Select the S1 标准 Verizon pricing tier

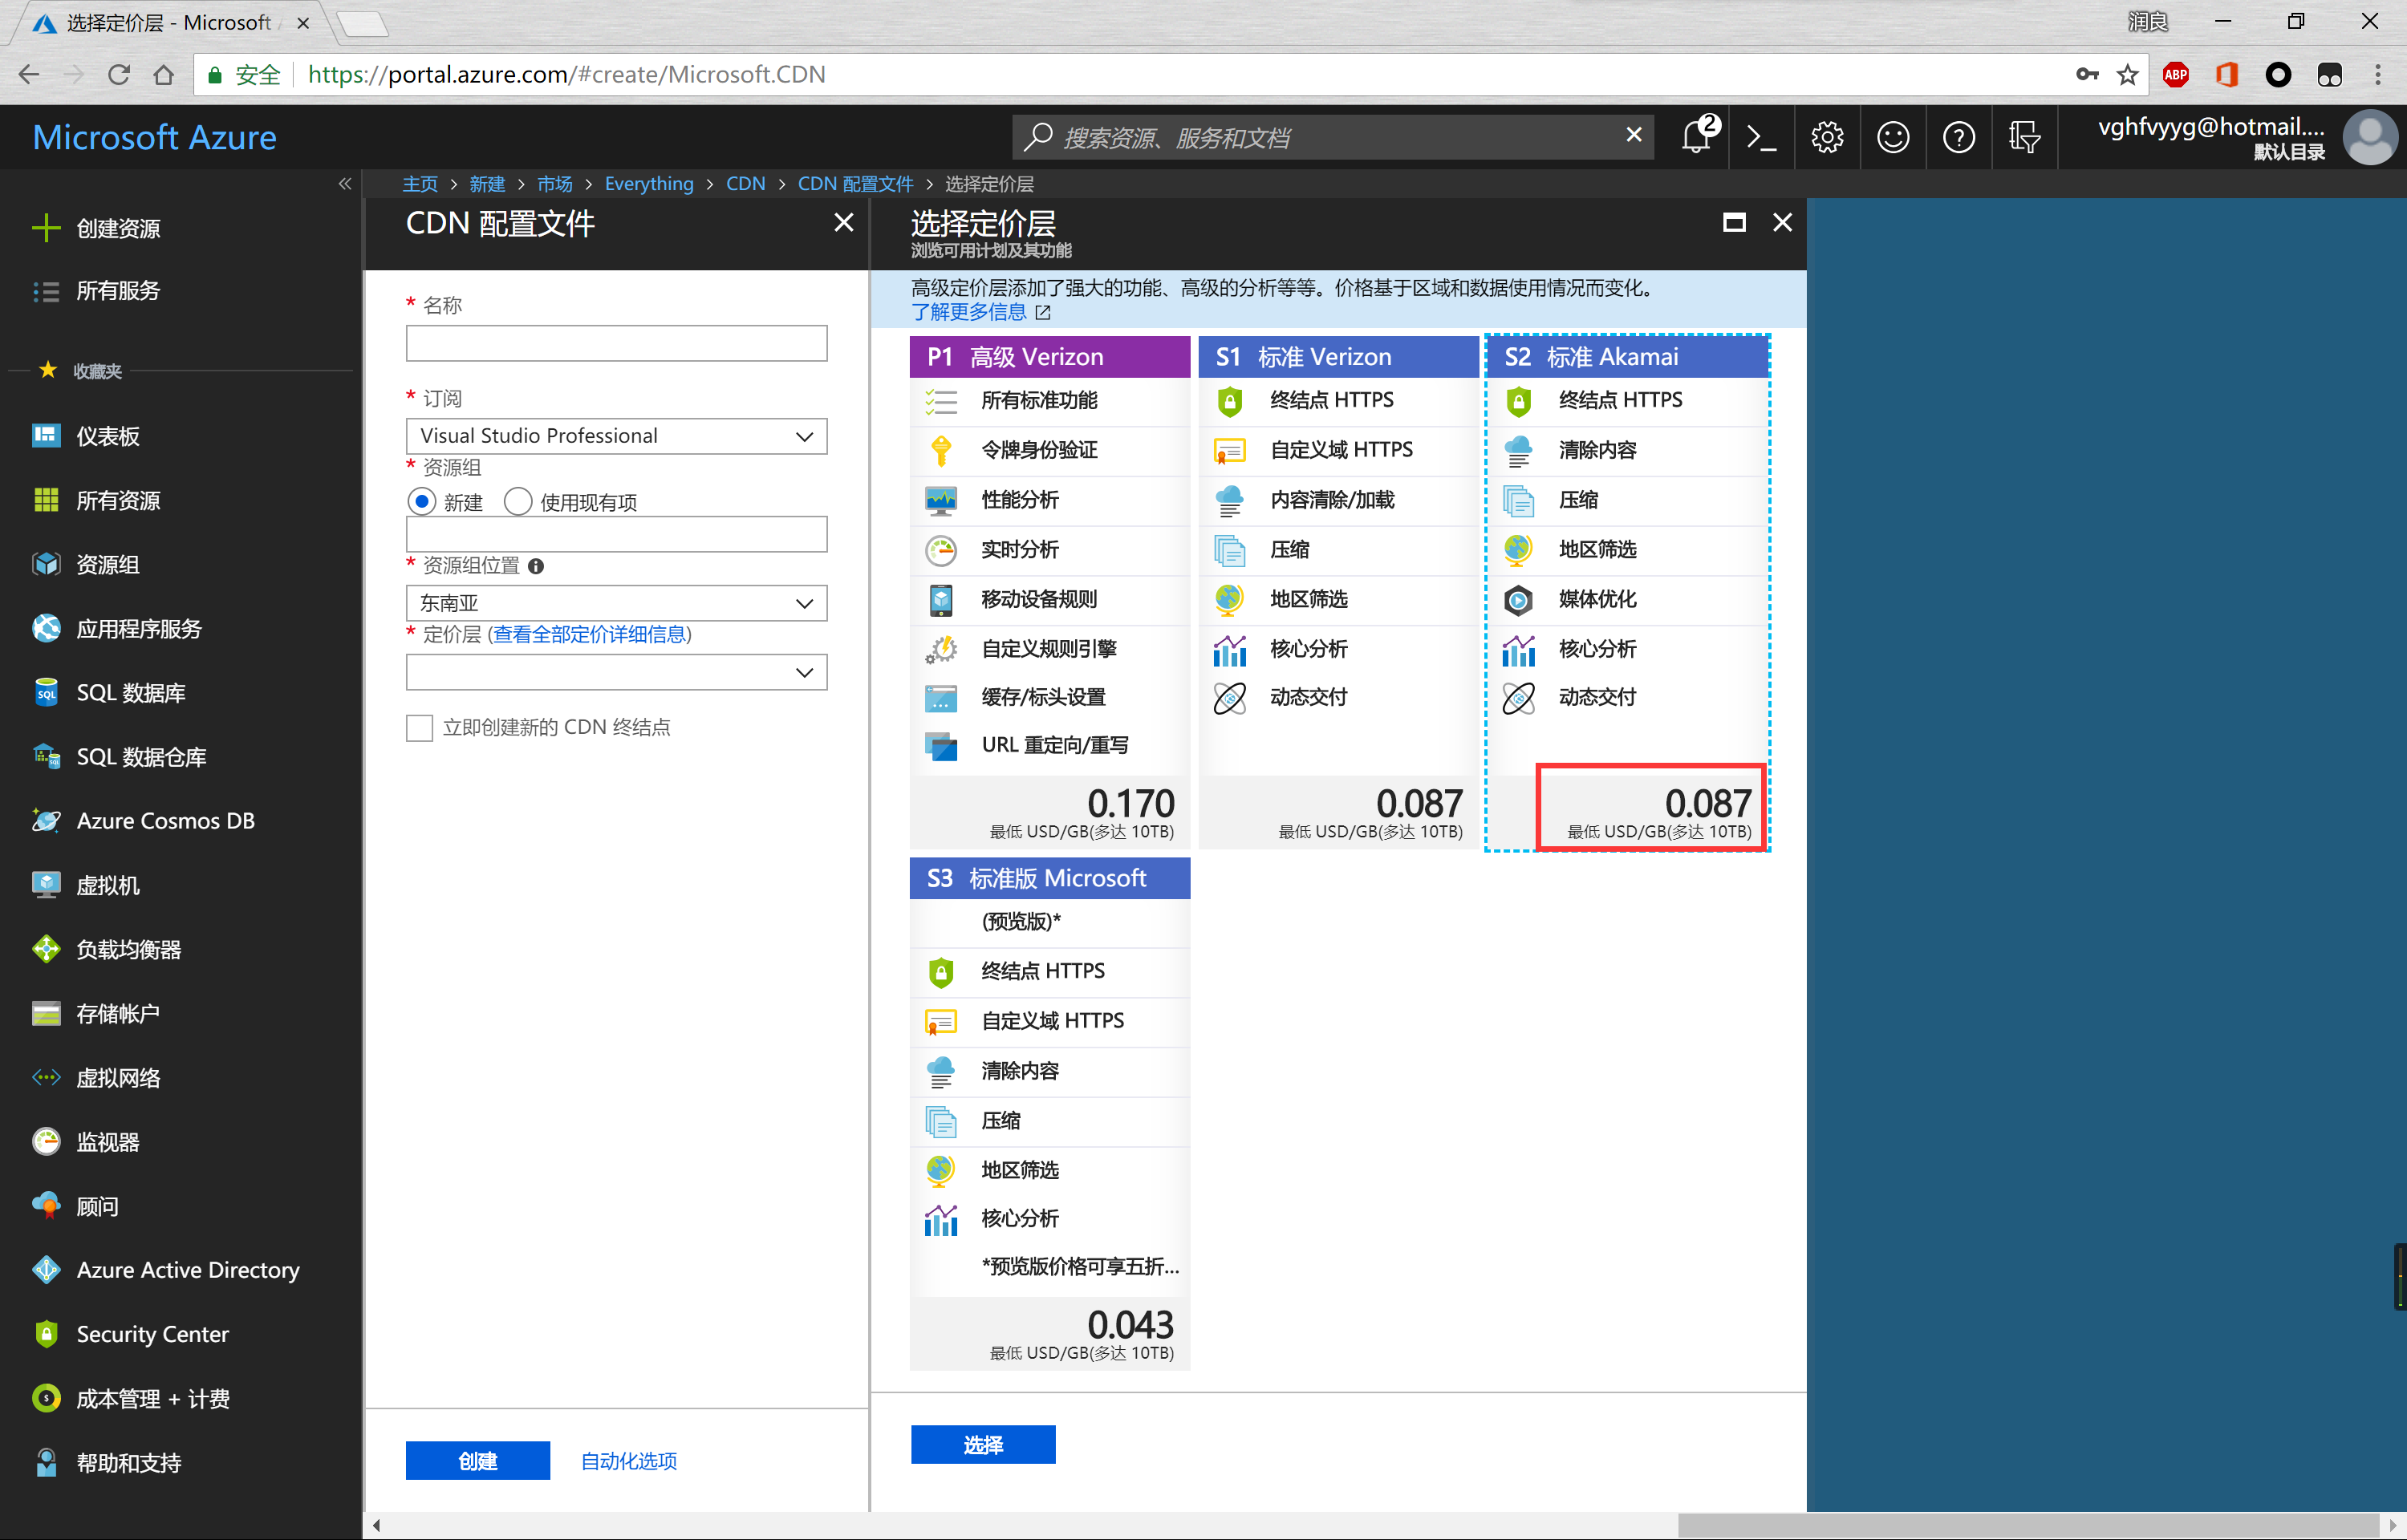(1338, 357)
